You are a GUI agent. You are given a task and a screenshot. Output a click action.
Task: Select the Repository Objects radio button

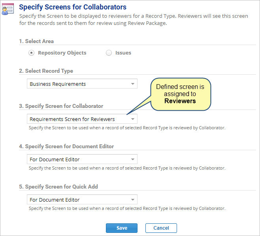coord(31,53)
